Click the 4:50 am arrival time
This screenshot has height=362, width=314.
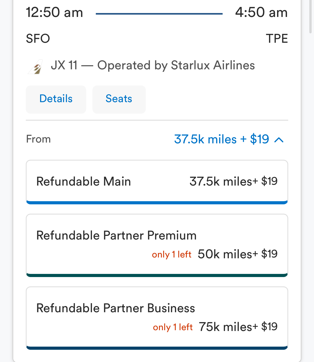click(261, 13)
